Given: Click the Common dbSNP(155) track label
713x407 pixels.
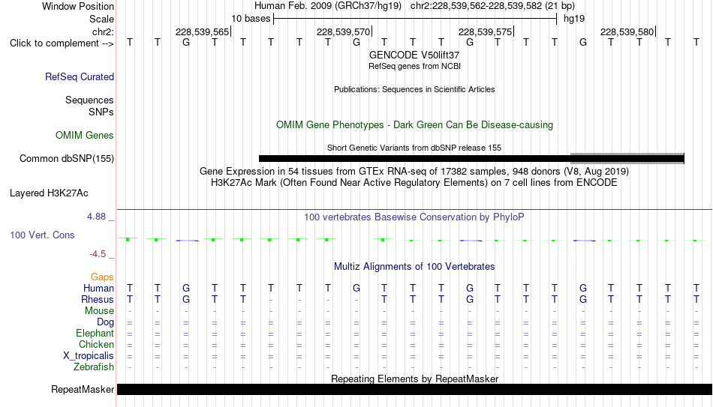Looking at the screenshot, I should (67, 159).
